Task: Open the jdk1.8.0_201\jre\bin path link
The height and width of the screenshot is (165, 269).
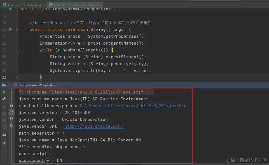Action: click(133, 106)
